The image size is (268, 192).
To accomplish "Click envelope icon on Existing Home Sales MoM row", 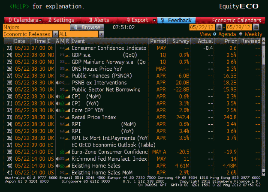I will pos(62,173).
